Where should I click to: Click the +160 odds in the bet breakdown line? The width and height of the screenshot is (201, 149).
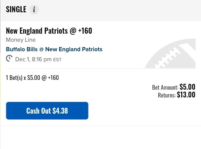(53, 78)
